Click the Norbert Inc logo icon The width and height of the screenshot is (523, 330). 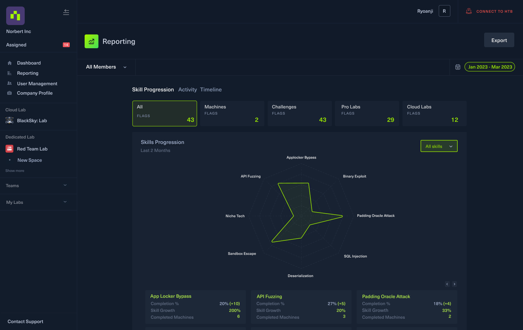(x=15, y=16)
